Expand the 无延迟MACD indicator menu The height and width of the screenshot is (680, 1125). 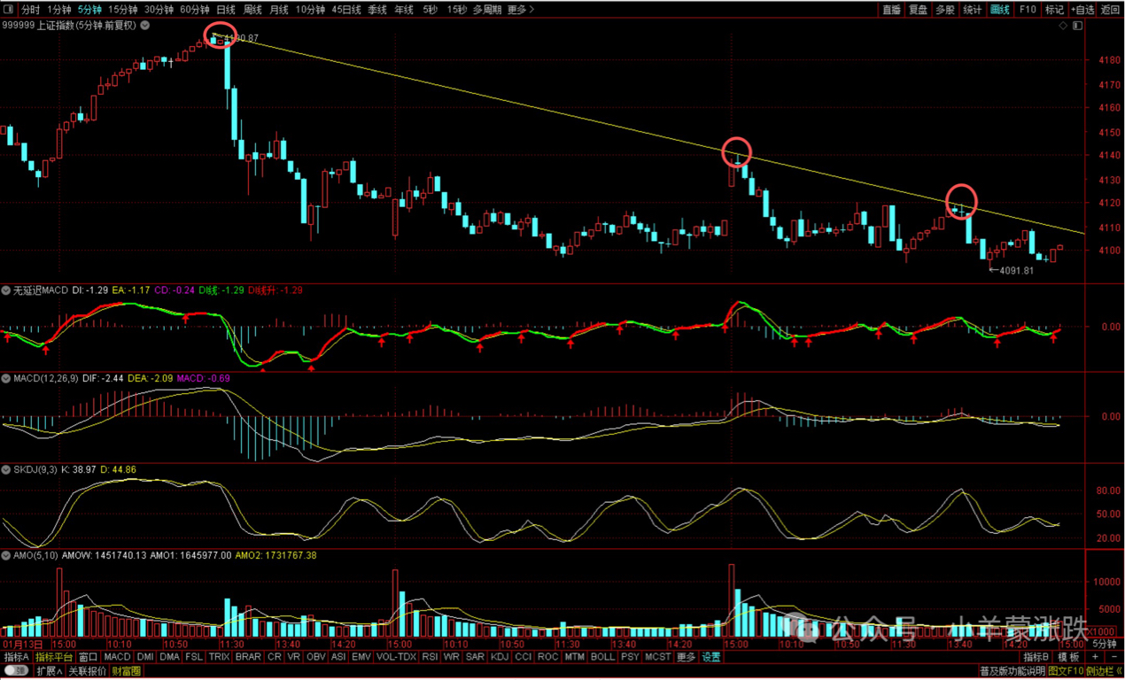(x=6, y=290)
